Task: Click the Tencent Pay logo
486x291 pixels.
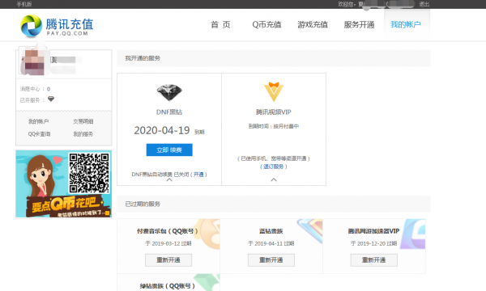Action: click(x=57, y=26)
